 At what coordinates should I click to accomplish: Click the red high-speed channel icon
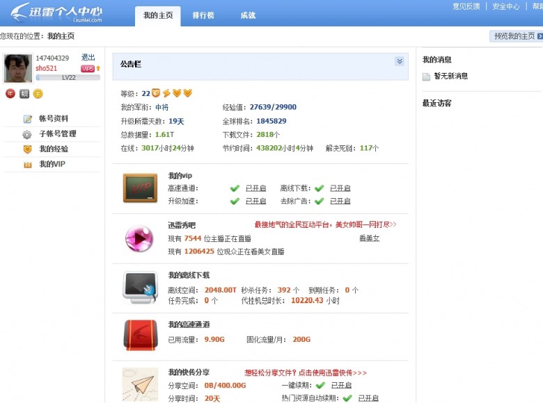(140, 336)
